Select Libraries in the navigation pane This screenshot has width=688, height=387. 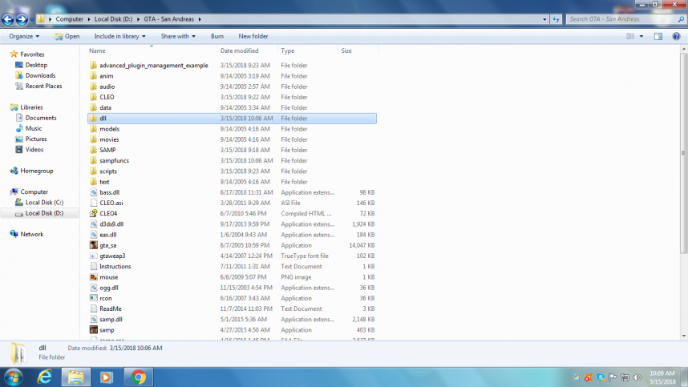tap(31, 107)
